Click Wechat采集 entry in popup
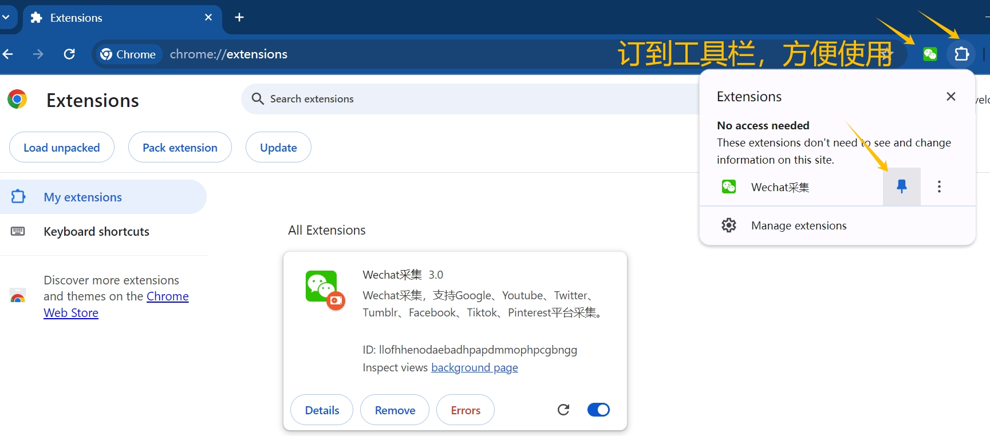This screenshot has width=990, height=436. pos(791,187)
